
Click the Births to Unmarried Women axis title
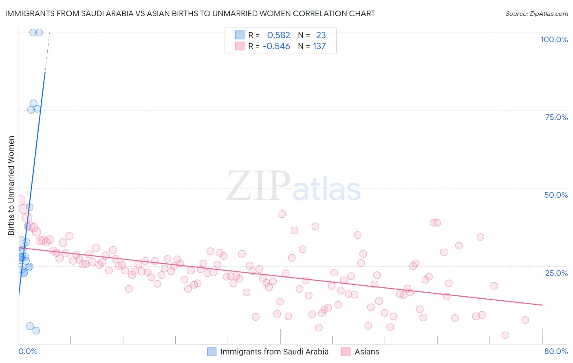coord(11,186)
